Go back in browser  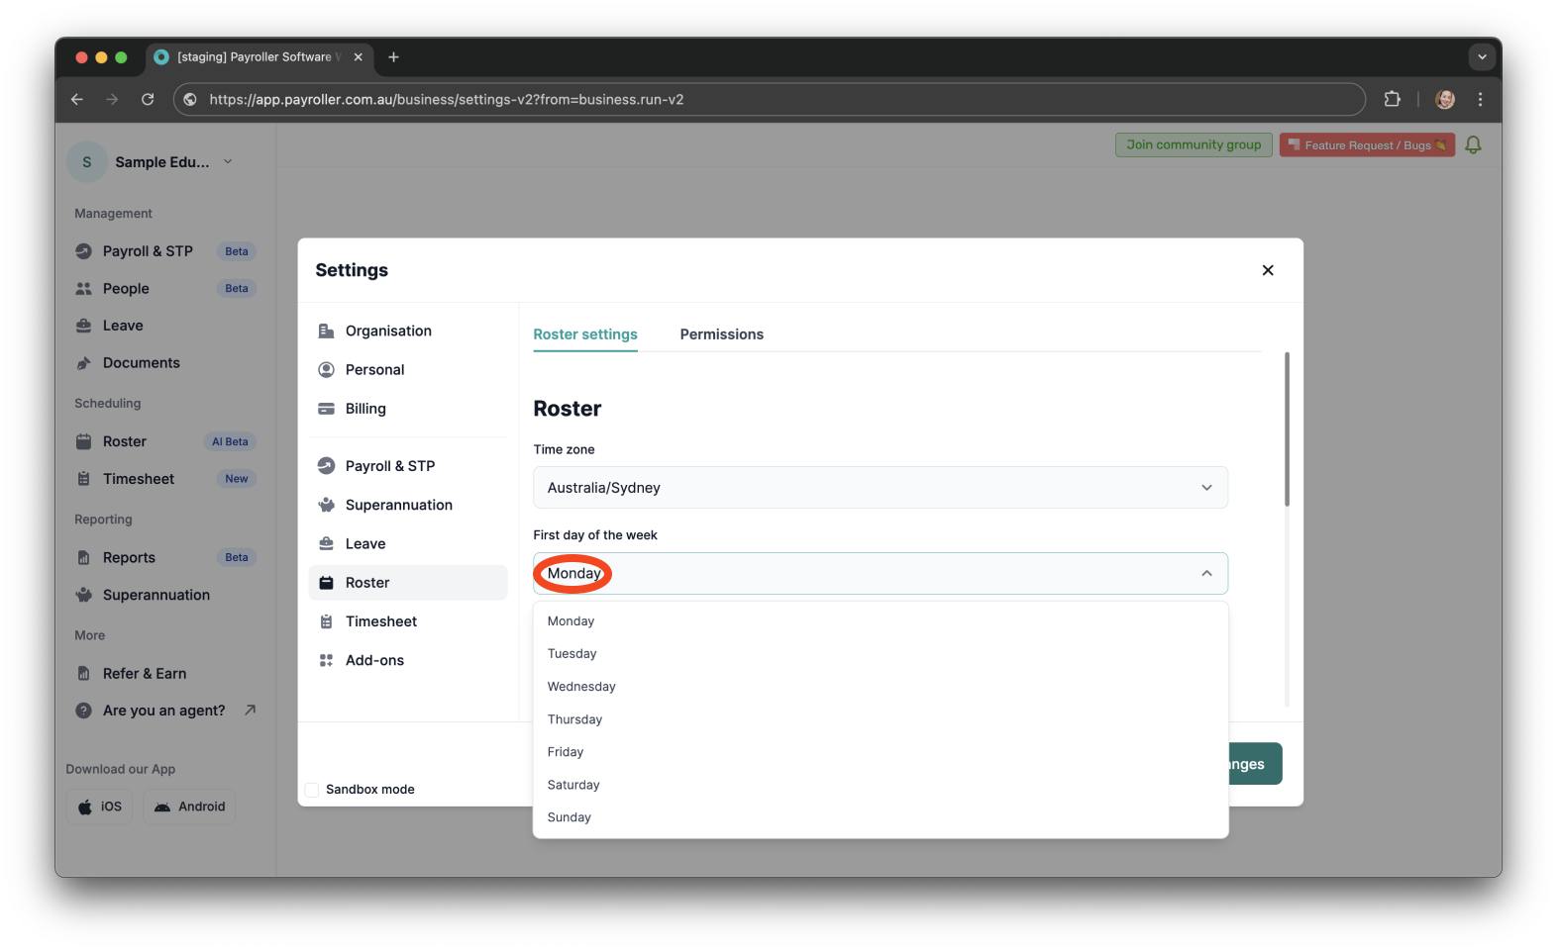click(77, 99)
